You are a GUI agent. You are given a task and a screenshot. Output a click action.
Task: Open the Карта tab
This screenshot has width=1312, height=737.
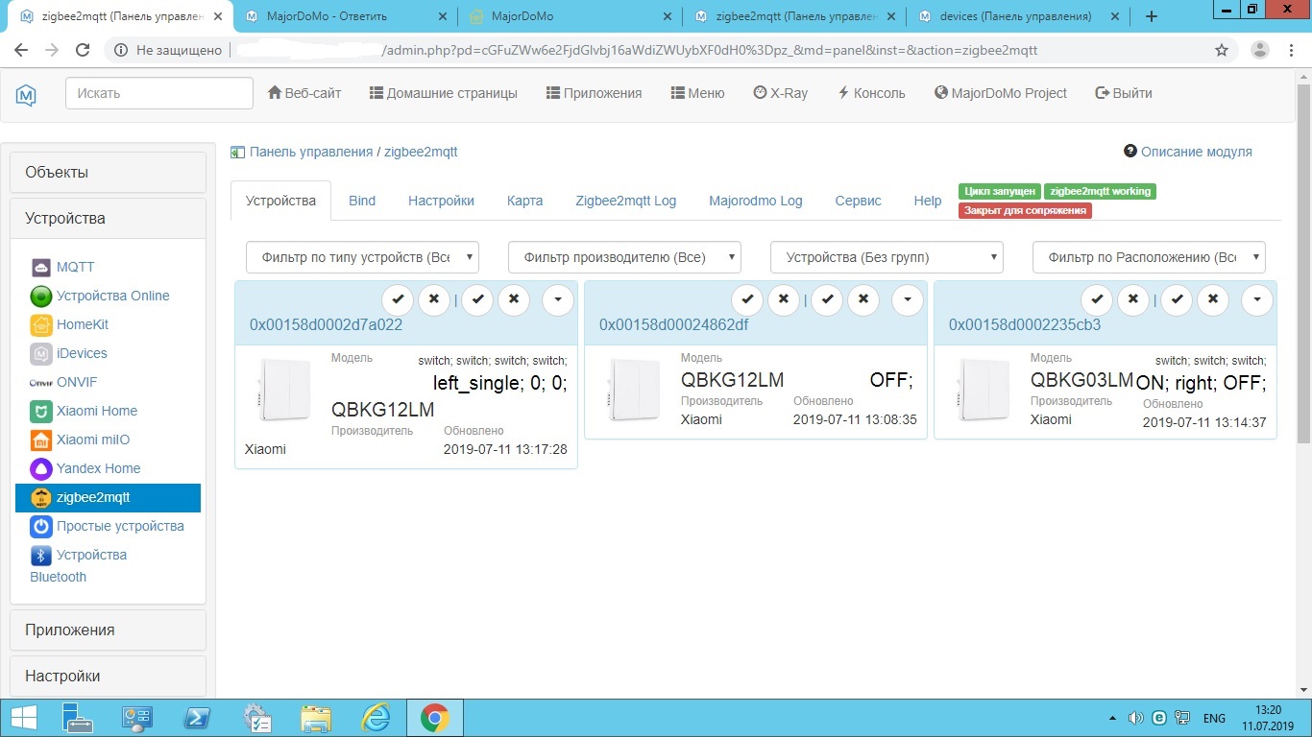524,201
